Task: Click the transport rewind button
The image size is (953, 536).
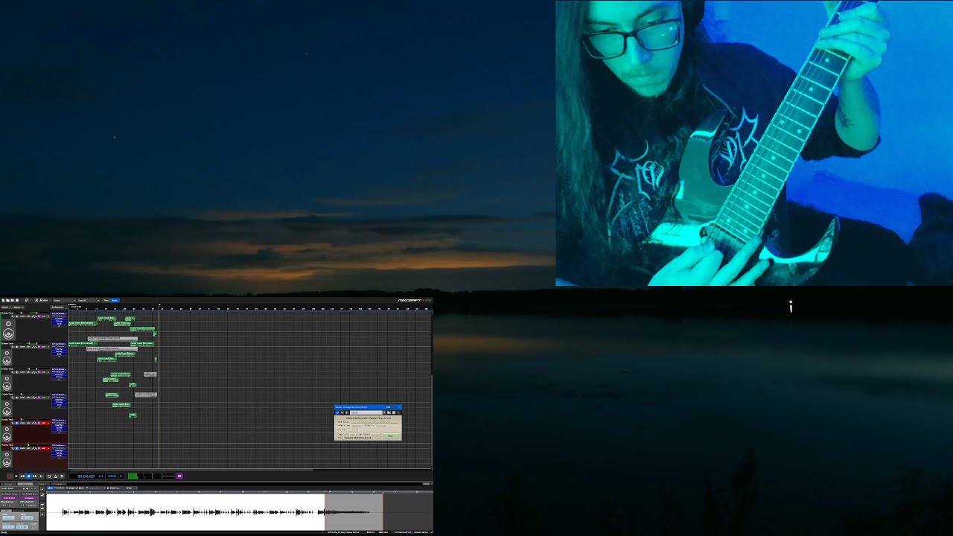Action: (x=22, y=476)
